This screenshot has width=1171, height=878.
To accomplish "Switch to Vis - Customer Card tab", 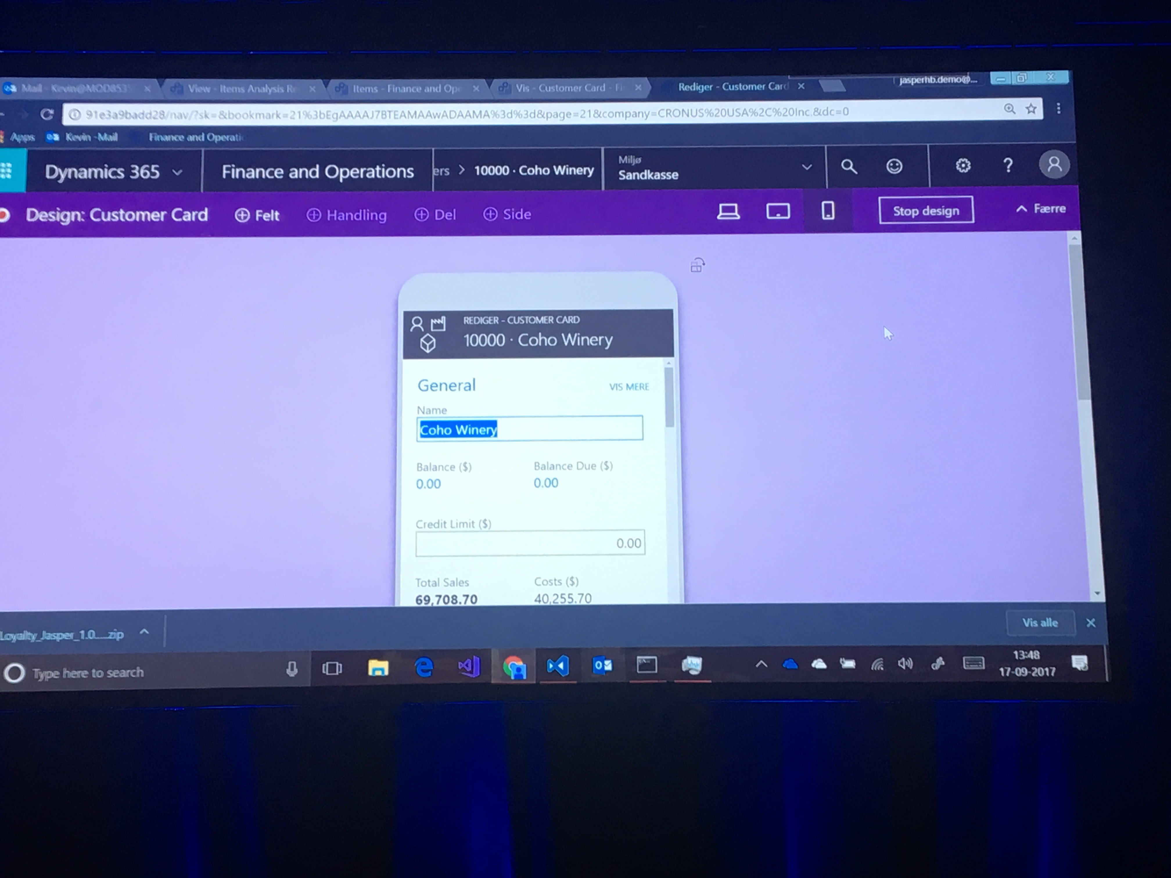I will (569, 88).
